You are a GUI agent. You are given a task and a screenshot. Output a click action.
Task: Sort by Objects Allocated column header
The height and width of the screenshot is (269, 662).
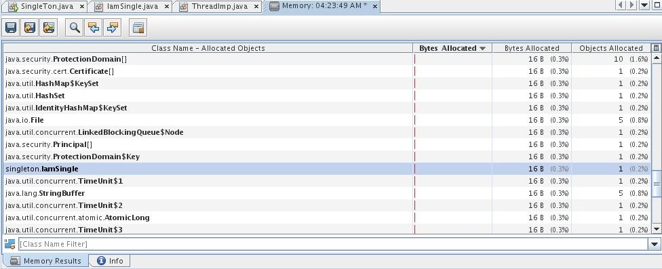(x=611, y=48)
